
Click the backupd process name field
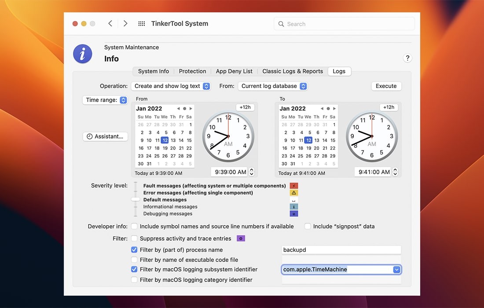[x=341, y=249]
